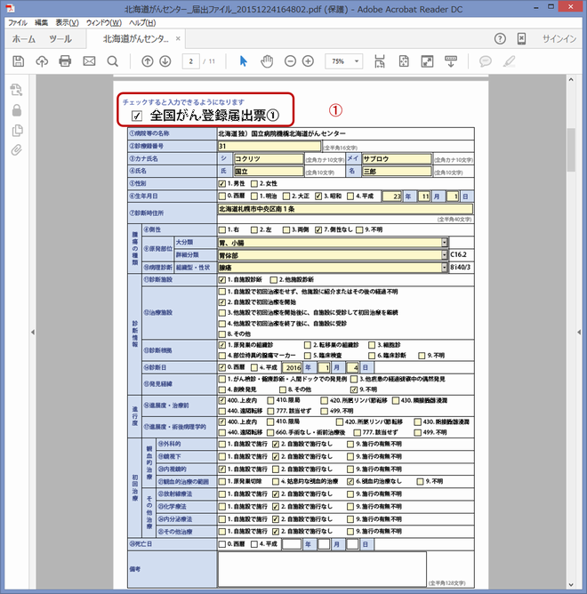Click the 診療録番号 field containing 31

[x=269, y=146]
